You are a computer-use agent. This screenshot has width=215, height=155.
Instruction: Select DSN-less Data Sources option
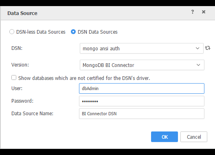point(12,32)
